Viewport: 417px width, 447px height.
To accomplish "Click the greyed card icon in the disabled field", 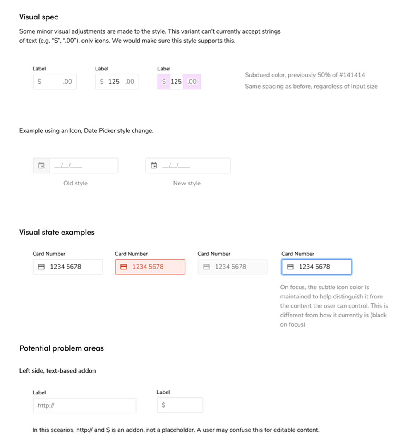I will click(206, 267).
